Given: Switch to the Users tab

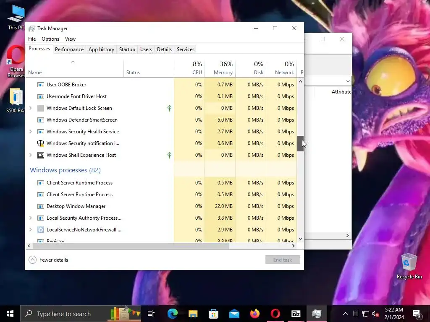Looking at the screenshot, I should tap(146, 49).
